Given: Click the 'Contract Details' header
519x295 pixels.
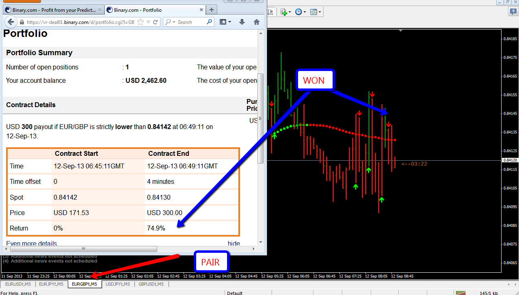Looking at the screenshot, I should click(31, 105).
